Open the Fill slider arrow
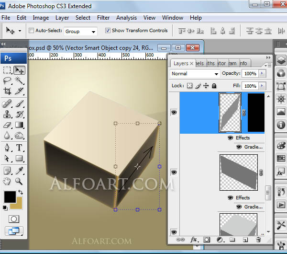 point(262,86)
